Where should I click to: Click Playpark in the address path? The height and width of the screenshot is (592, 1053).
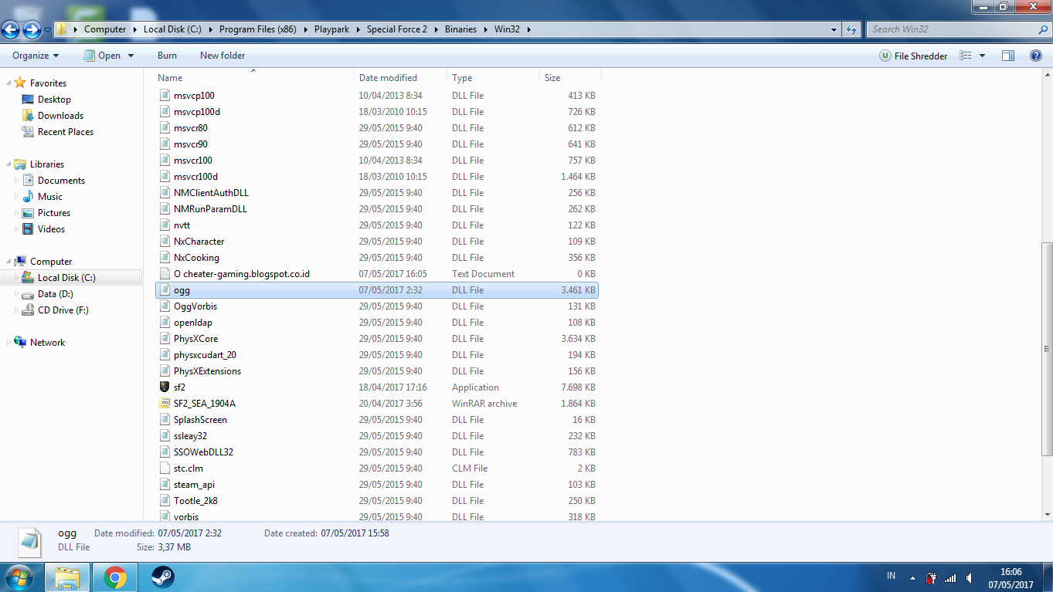[x=331, y=29]
